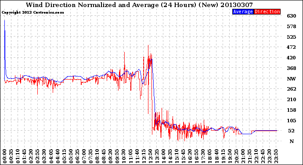The height and width of the screenshot is (165, 303).
Task: Click the 14:35 time axis label
Action: (170, 156)
